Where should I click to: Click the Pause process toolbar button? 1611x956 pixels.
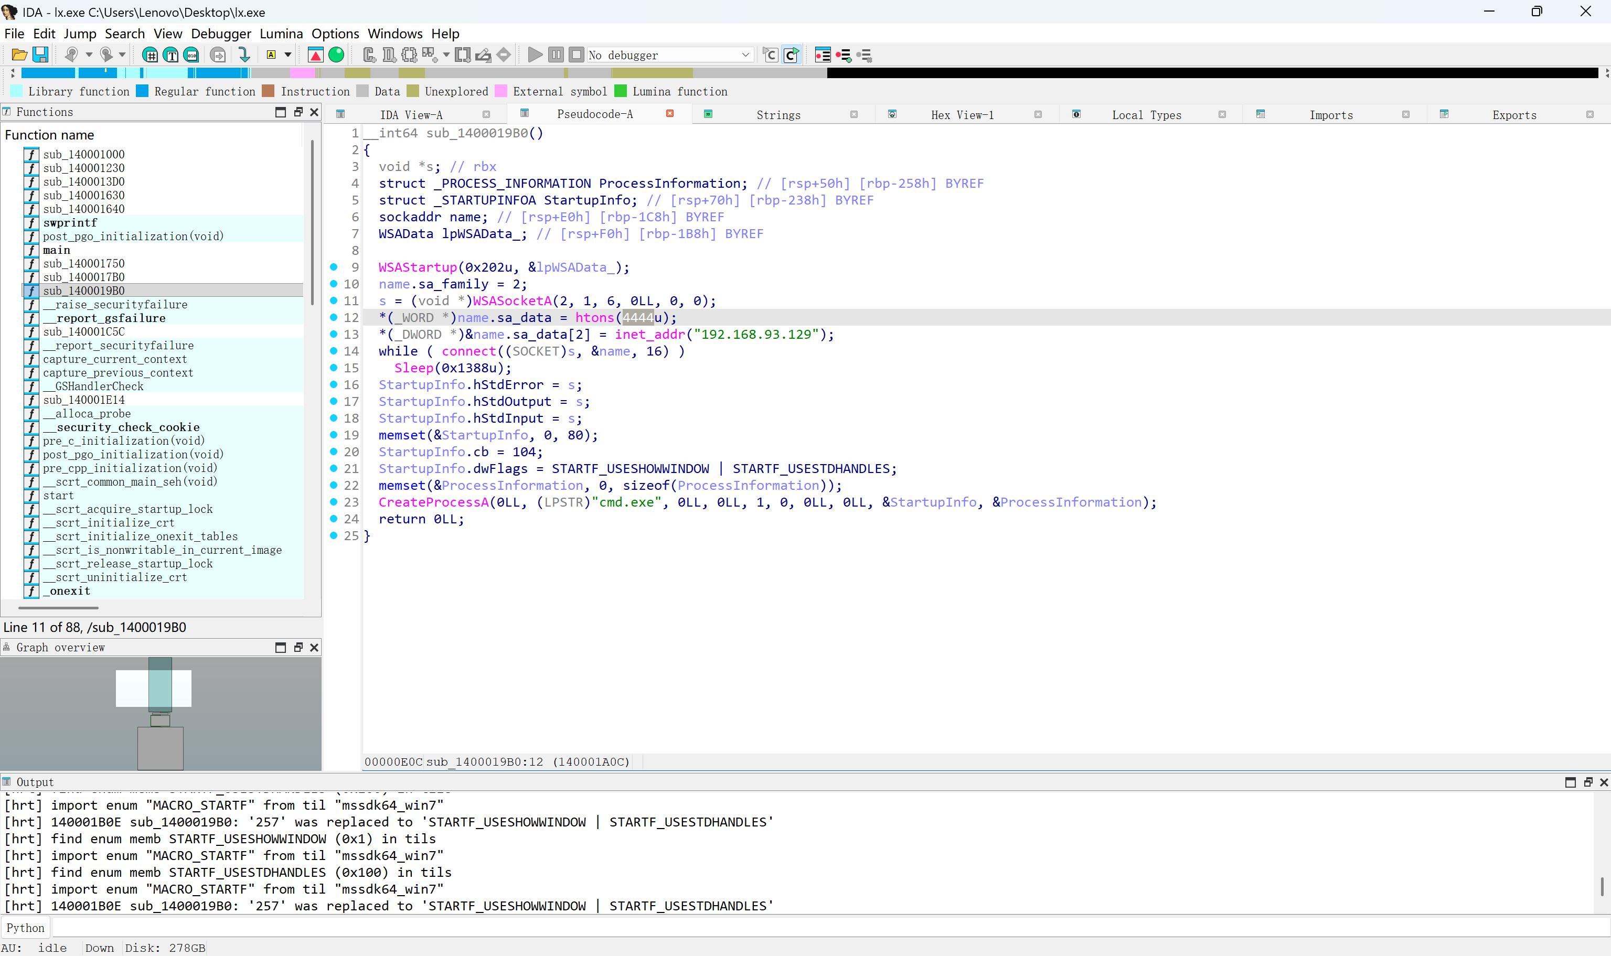point(556,55)
